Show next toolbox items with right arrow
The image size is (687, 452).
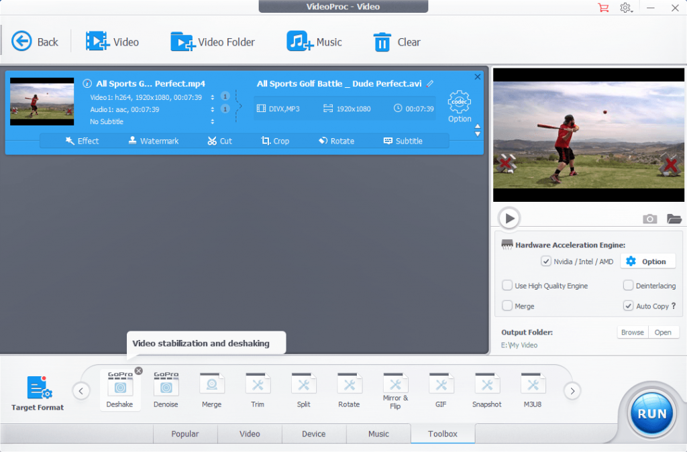572,391
